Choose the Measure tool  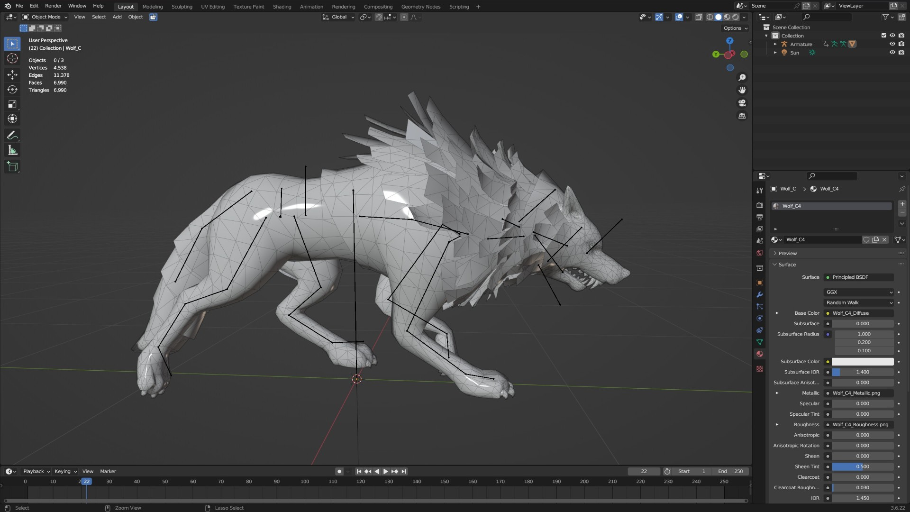coord(12,151)
